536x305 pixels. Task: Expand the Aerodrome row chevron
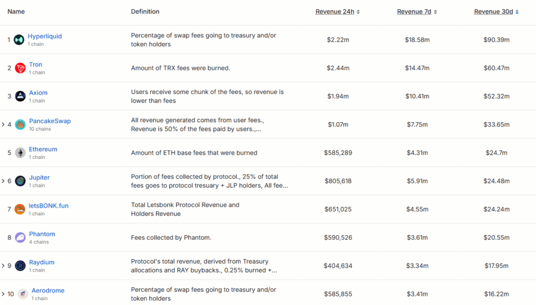(3, 294)
